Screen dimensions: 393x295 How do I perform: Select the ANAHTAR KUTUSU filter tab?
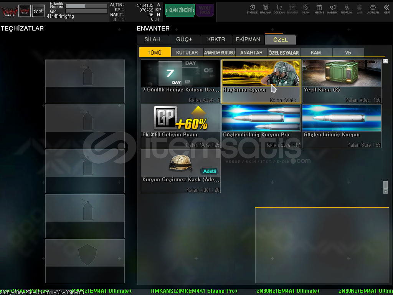pos(219,53)
